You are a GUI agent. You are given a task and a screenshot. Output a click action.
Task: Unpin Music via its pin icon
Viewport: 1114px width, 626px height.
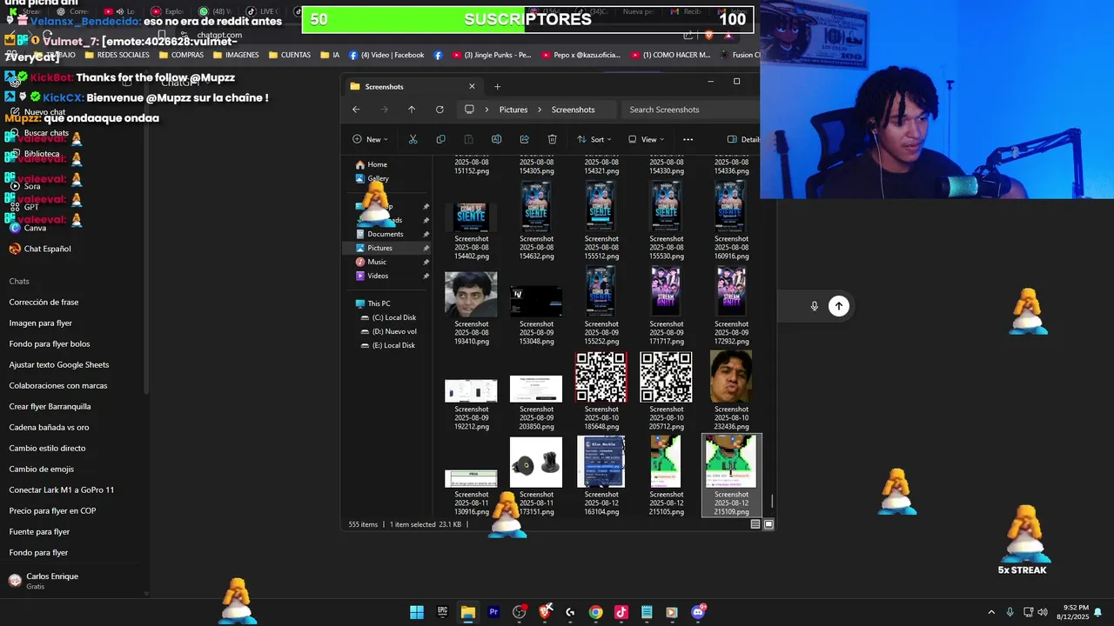click(x=426, y=262)
